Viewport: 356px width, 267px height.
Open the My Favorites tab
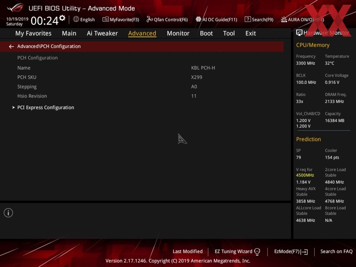(x=33, y=33)
